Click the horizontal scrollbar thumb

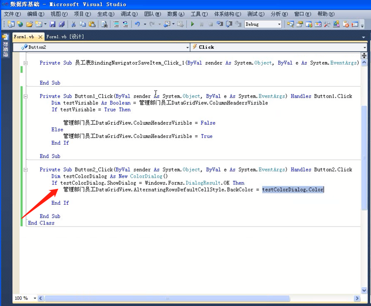tap(167, 298)
